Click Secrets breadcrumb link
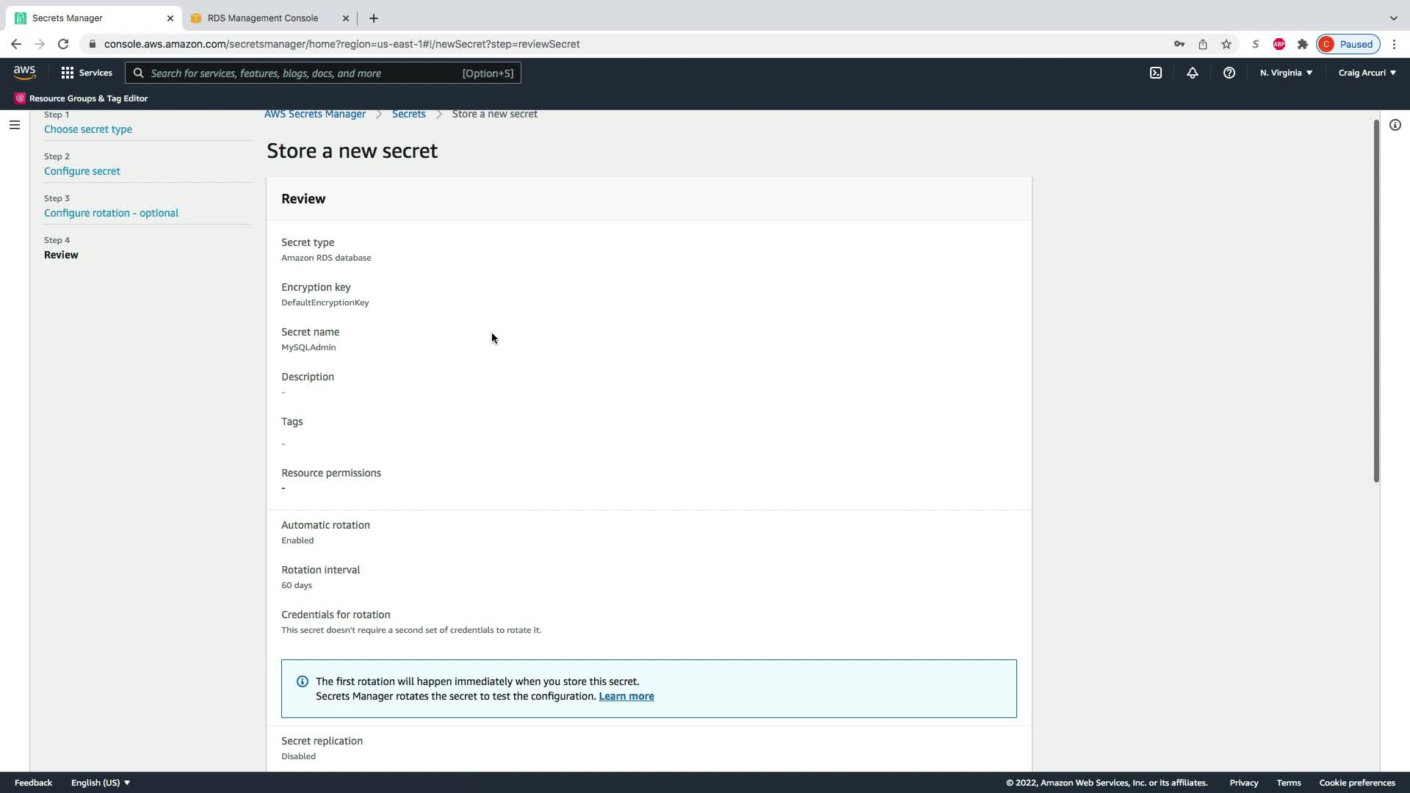Image resolution: width=1410 pixels, height=793 pixels. click(x=408, y=114)
